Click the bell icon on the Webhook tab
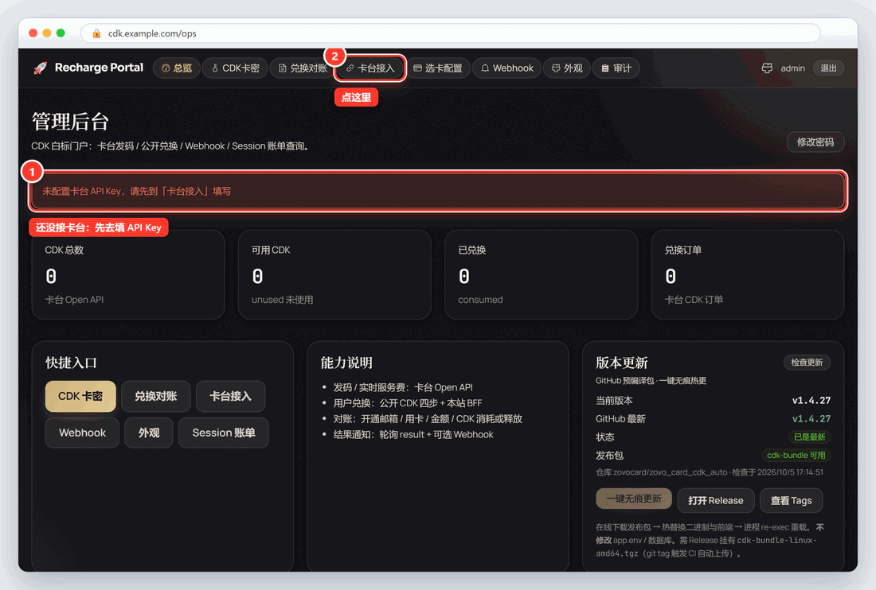The image size is (876, 590). click(x=485, y=68)
